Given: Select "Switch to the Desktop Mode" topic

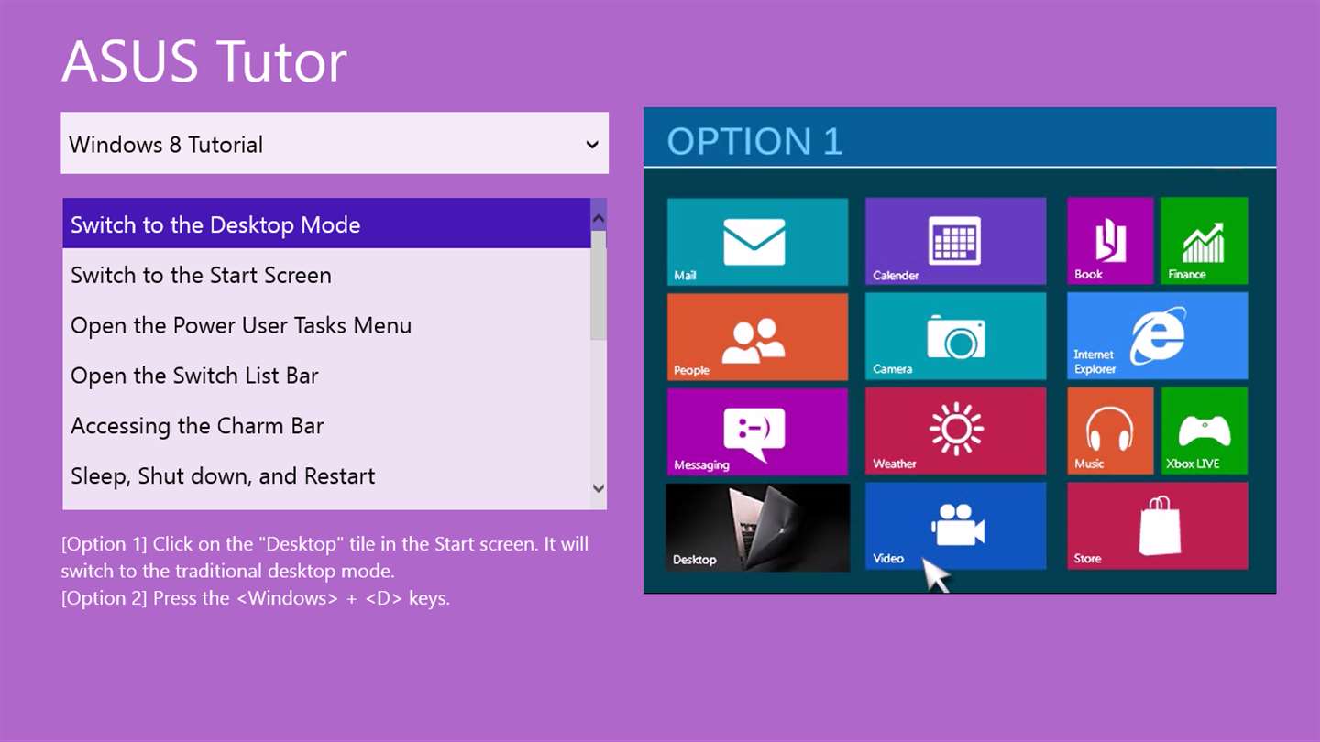Looking at the screenshot, I should 326,224.
